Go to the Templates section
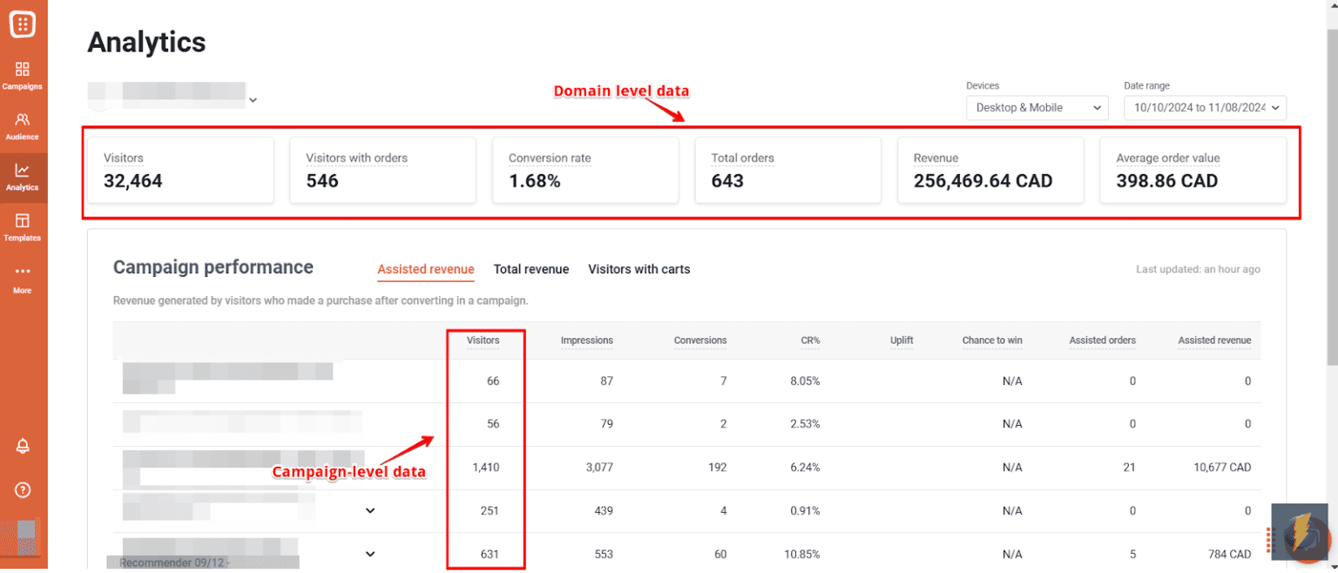Image resolution: width=1338 pixels, height=573 pixels. [22, 228]
